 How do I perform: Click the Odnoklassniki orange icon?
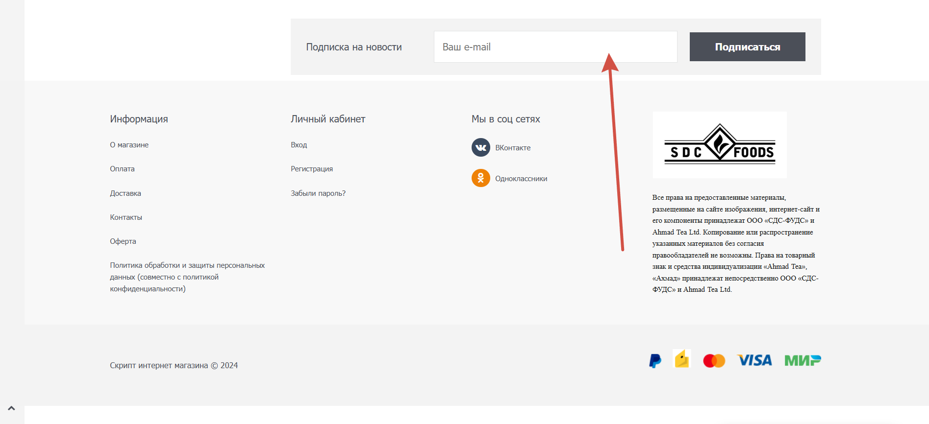coord(480,178)
